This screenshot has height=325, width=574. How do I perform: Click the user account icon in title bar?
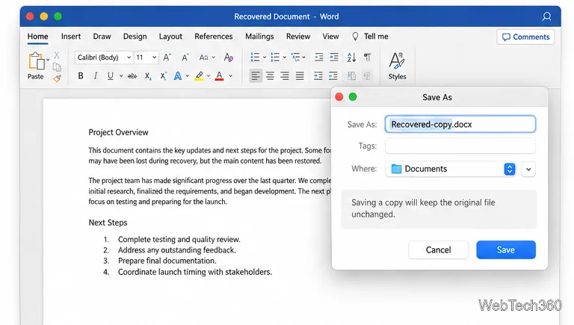coord(546,16)
